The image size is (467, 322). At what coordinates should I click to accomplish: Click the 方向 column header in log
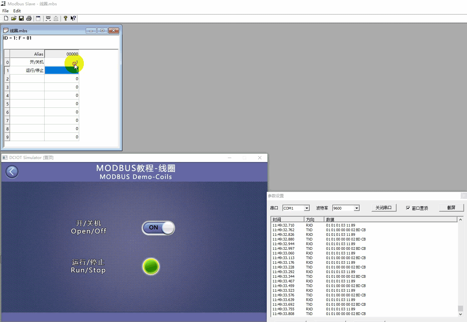(x=314, y=220)
